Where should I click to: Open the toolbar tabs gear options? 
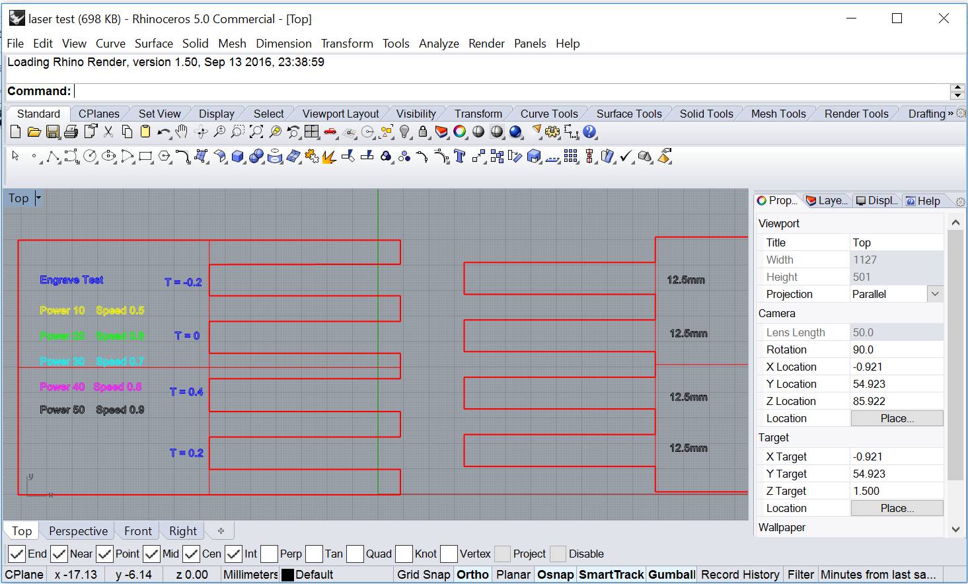961,114
